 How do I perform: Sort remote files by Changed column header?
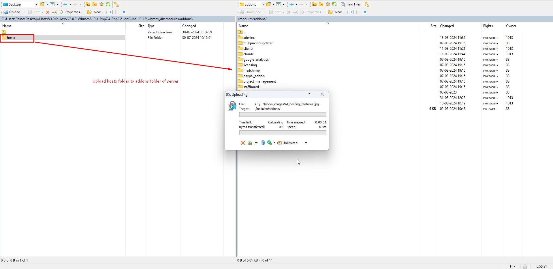tap(447, 26)
